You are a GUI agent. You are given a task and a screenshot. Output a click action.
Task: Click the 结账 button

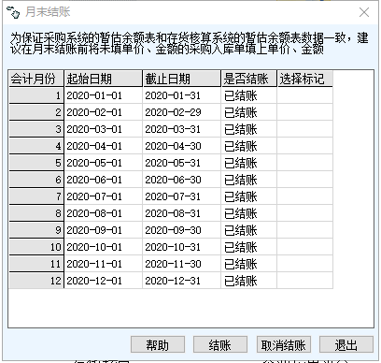pyautogui.click(x=220, y=344)
